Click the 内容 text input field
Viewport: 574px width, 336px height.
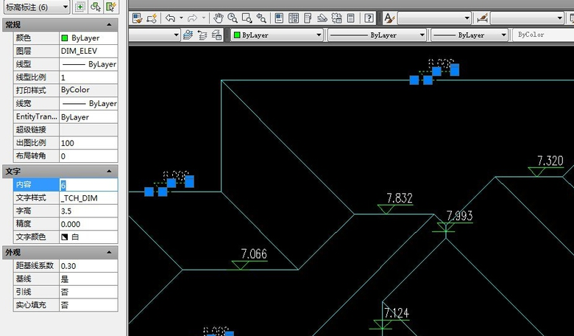click(88, 185)
